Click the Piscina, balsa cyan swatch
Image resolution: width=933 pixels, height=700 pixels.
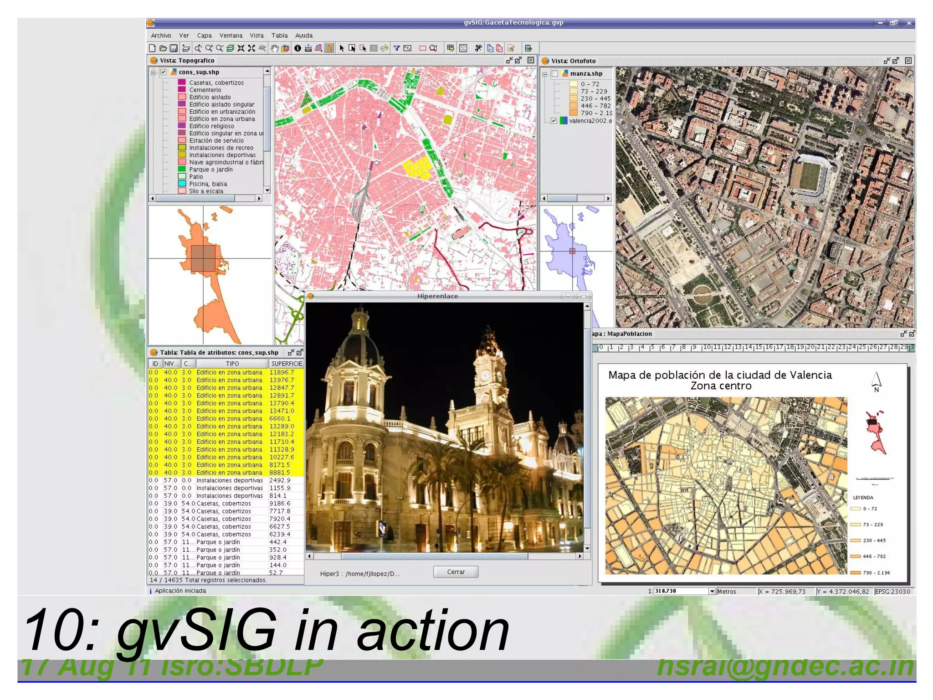click(x=182, y=184)
